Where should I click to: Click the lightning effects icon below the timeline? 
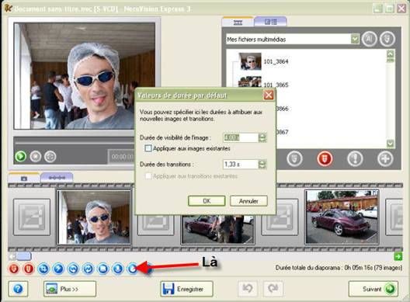[58, 269]
